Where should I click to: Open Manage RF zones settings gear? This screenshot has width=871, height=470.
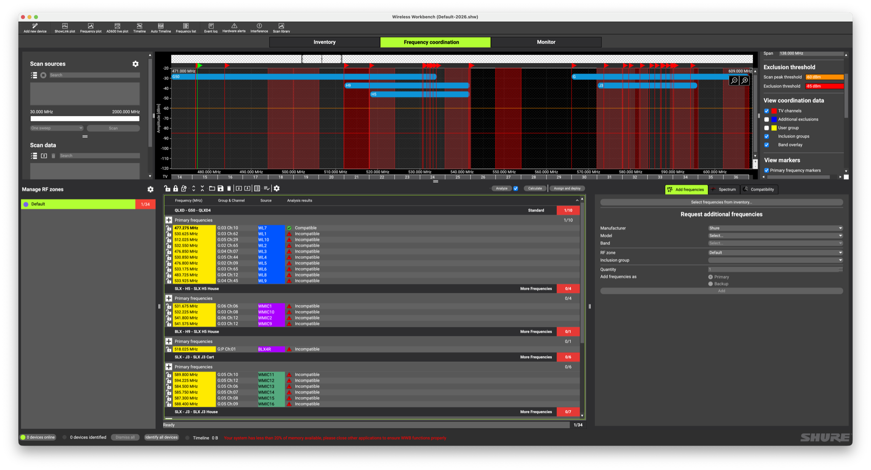click(x=150, y=189)
